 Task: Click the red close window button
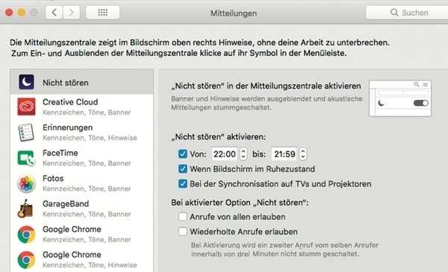tap(9, 13)
